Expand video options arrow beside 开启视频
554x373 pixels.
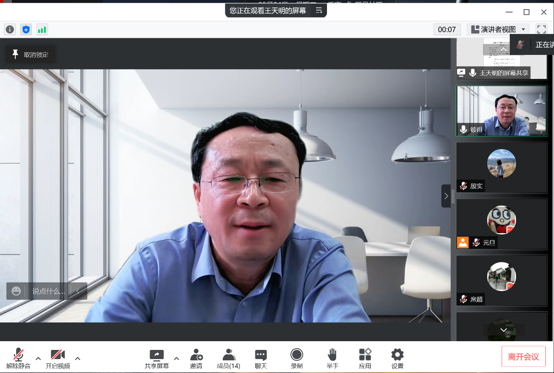pyautogui.click(x=78, y=359)
